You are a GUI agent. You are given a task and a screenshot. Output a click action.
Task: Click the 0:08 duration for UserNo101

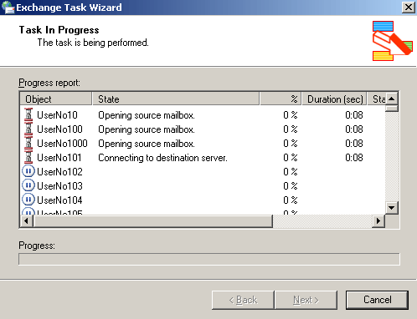click(x=354, y=158)
